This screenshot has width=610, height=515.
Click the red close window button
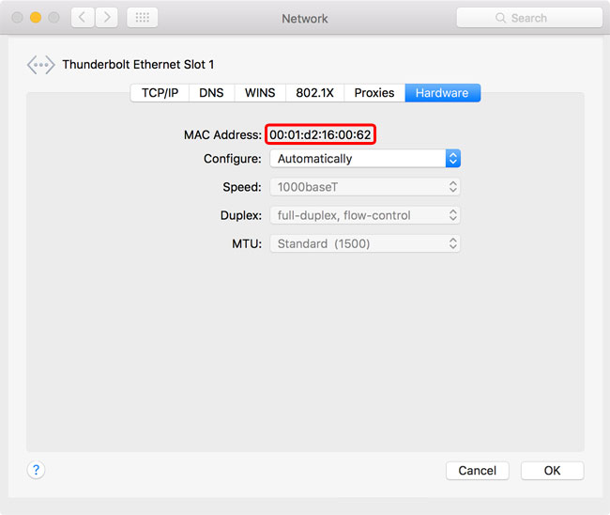[x=17, y=18]
